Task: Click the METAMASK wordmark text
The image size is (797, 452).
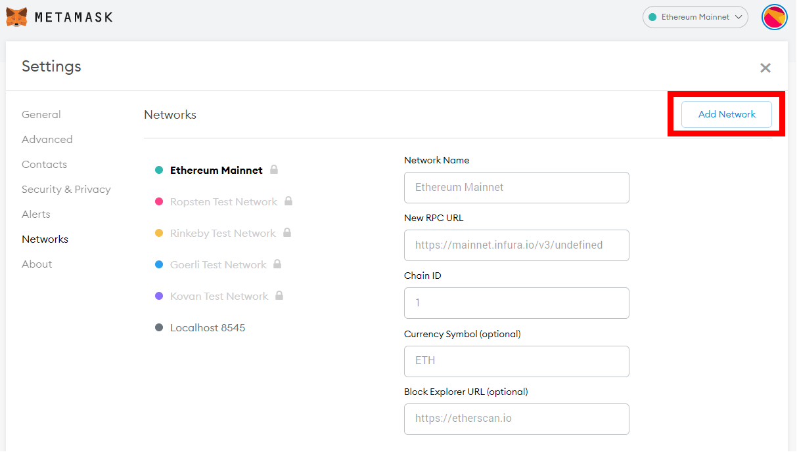Action: (74, 17)
